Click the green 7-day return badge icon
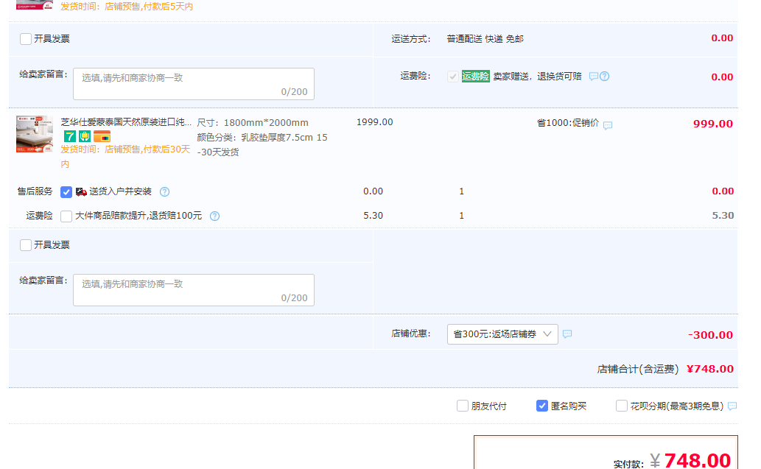Screen dimensions: 761x469 pyautogui.click(x=69, y=137)
